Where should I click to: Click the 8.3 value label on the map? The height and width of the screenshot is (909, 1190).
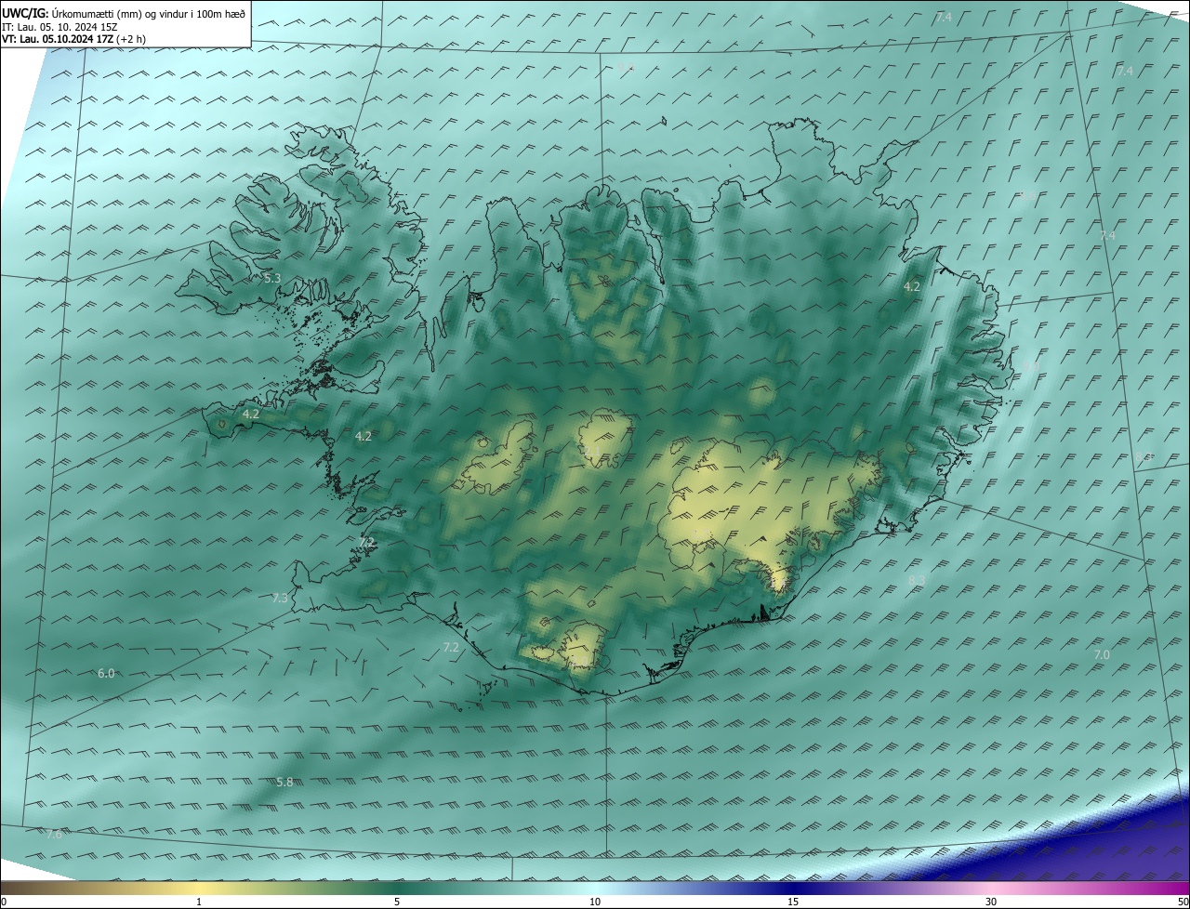917,580
